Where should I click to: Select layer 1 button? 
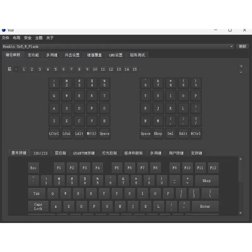pyautogui.click(x=24, y=69)
